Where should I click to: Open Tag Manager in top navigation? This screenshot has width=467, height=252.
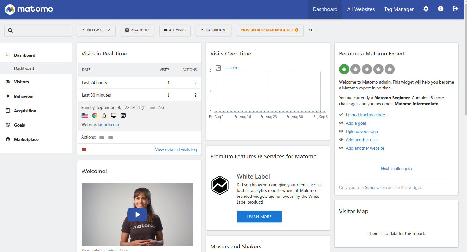(399, 9)
